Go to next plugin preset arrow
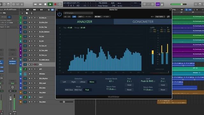 tap(69, 17)
